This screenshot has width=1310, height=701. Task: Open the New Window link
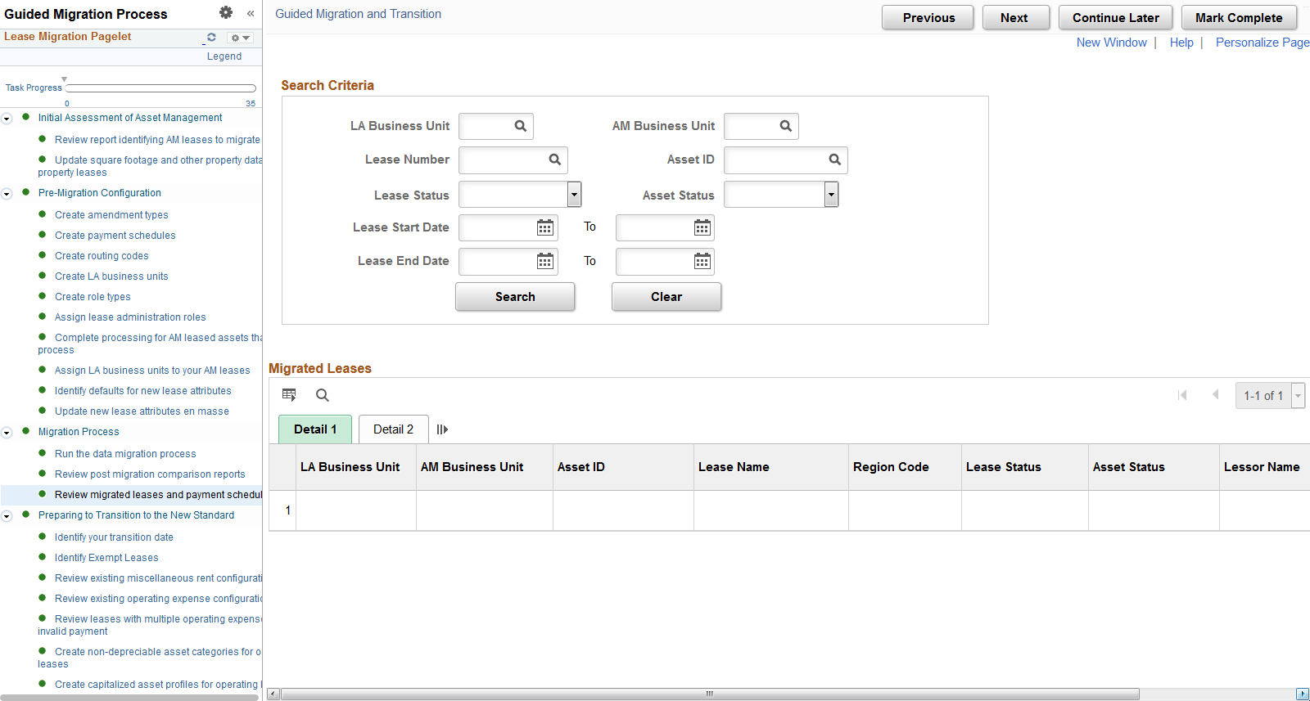[x=1111, y=43]
